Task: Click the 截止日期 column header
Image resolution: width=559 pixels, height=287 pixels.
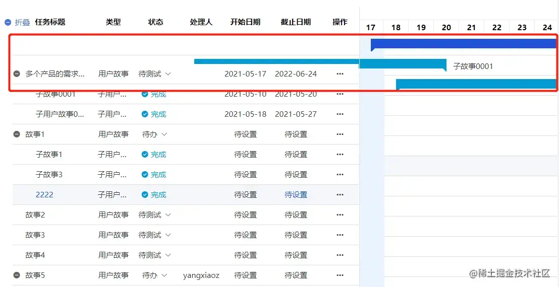Action: [x=296, y=22]
